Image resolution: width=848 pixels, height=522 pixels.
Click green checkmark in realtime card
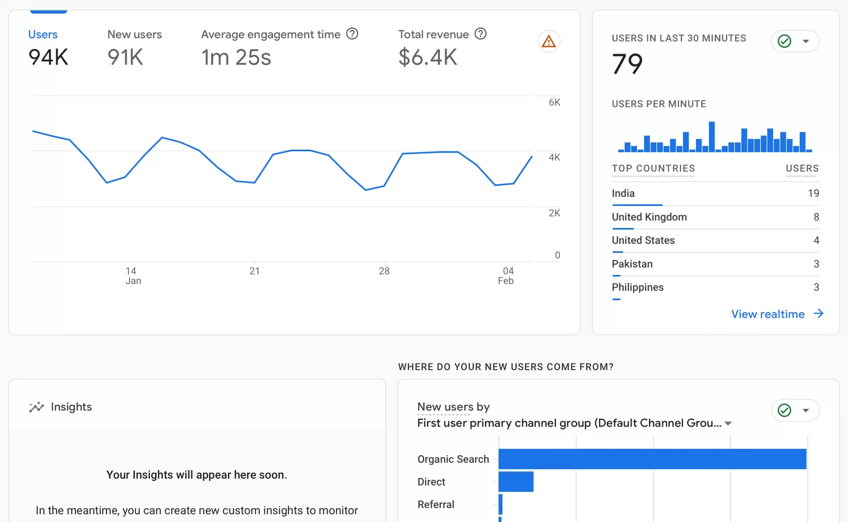(x=784, y=41)
